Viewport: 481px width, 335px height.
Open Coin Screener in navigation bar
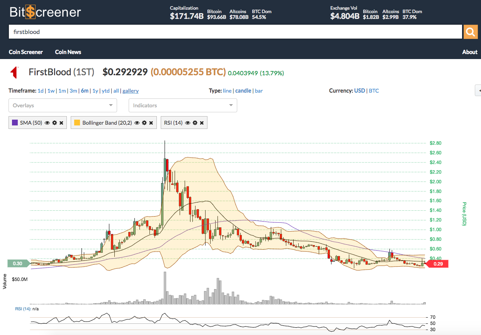[x=26, y=52]
